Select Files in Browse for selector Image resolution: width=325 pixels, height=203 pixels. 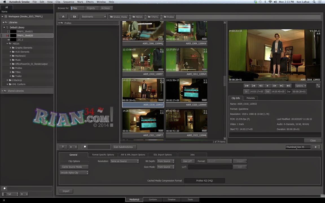[x=77, y=8]
